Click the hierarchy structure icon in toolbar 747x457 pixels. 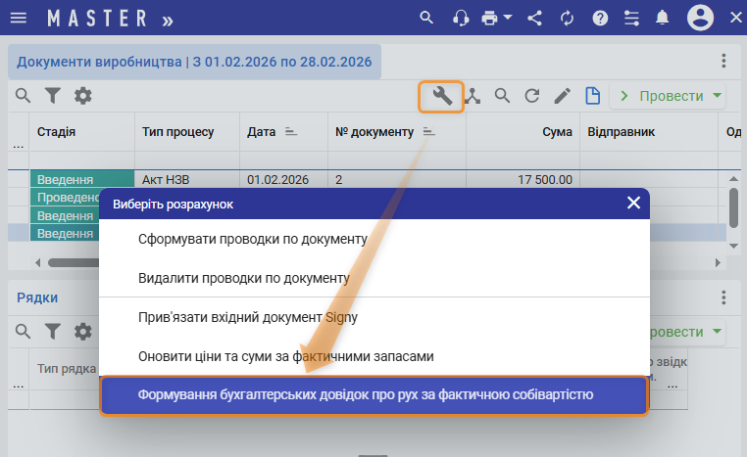(x=473, y=96)
